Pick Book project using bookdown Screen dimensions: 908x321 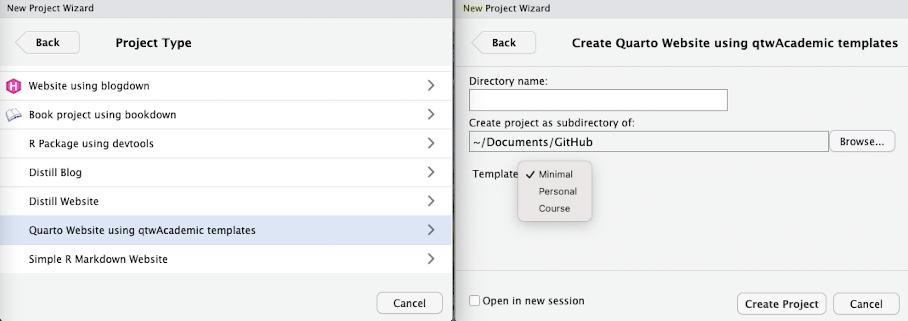[102, 115]
